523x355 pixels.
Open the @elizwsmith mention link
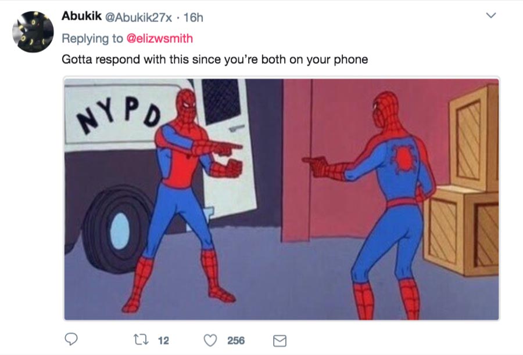pyautogui.click(x=159, y=38)
